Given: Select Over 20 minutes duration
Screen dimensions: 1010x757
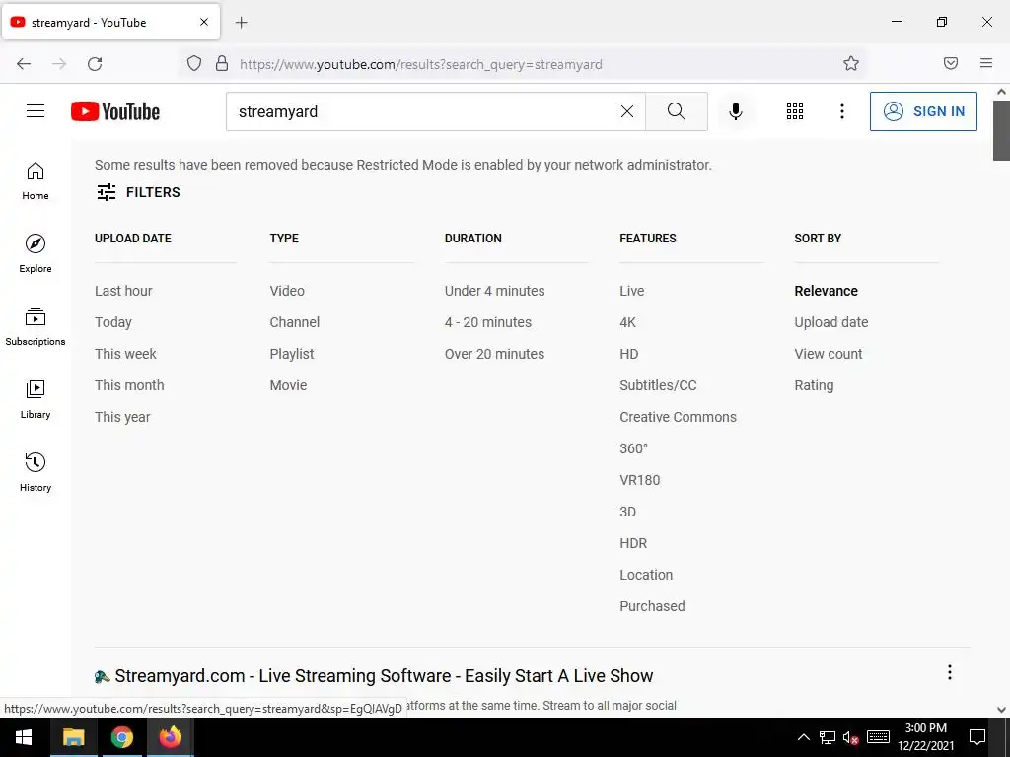Looking at the screenshot, I should [495, 354].
